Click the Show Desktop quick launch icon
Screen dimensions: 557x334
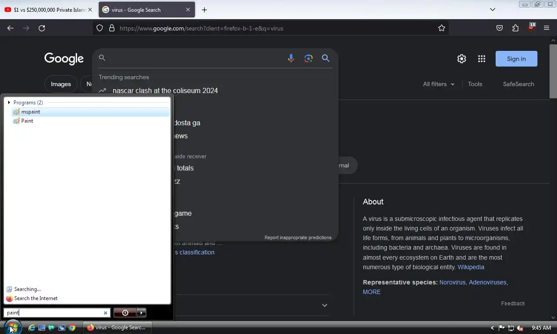tap(42, 327)
